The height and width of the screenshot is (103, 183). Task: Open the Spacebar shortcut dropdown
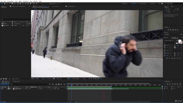pyautogui.click(x=172, y=35)
